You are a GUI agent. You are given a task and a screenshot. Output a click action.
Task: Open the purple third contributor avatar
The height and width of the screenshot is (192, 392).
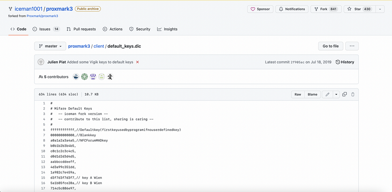[x=93, y=77]
